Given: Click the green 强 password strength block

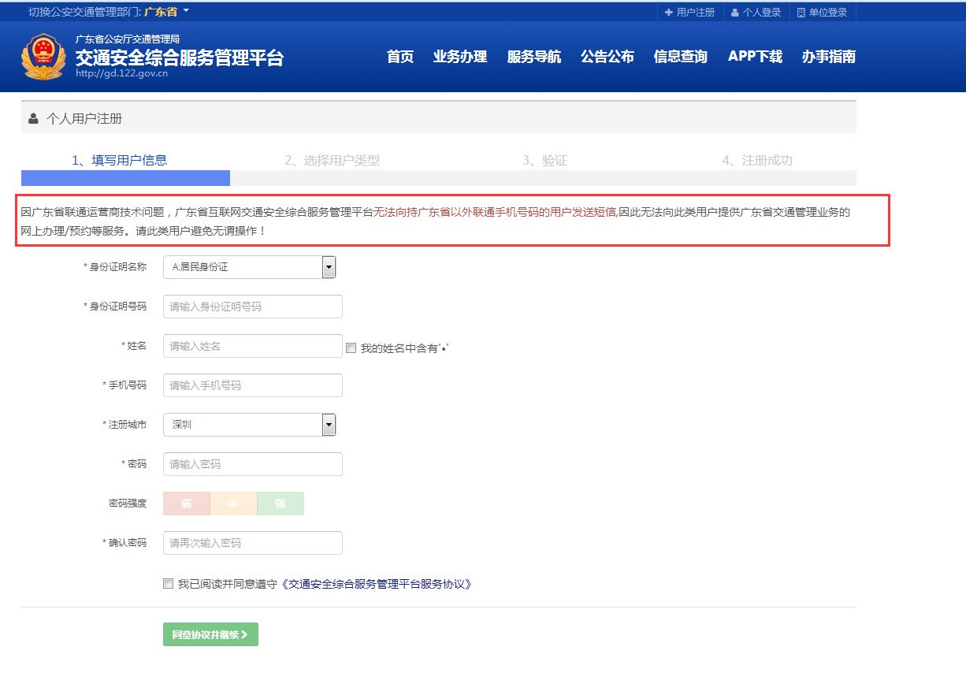Looking at the screenshot, I should [281, 504].
